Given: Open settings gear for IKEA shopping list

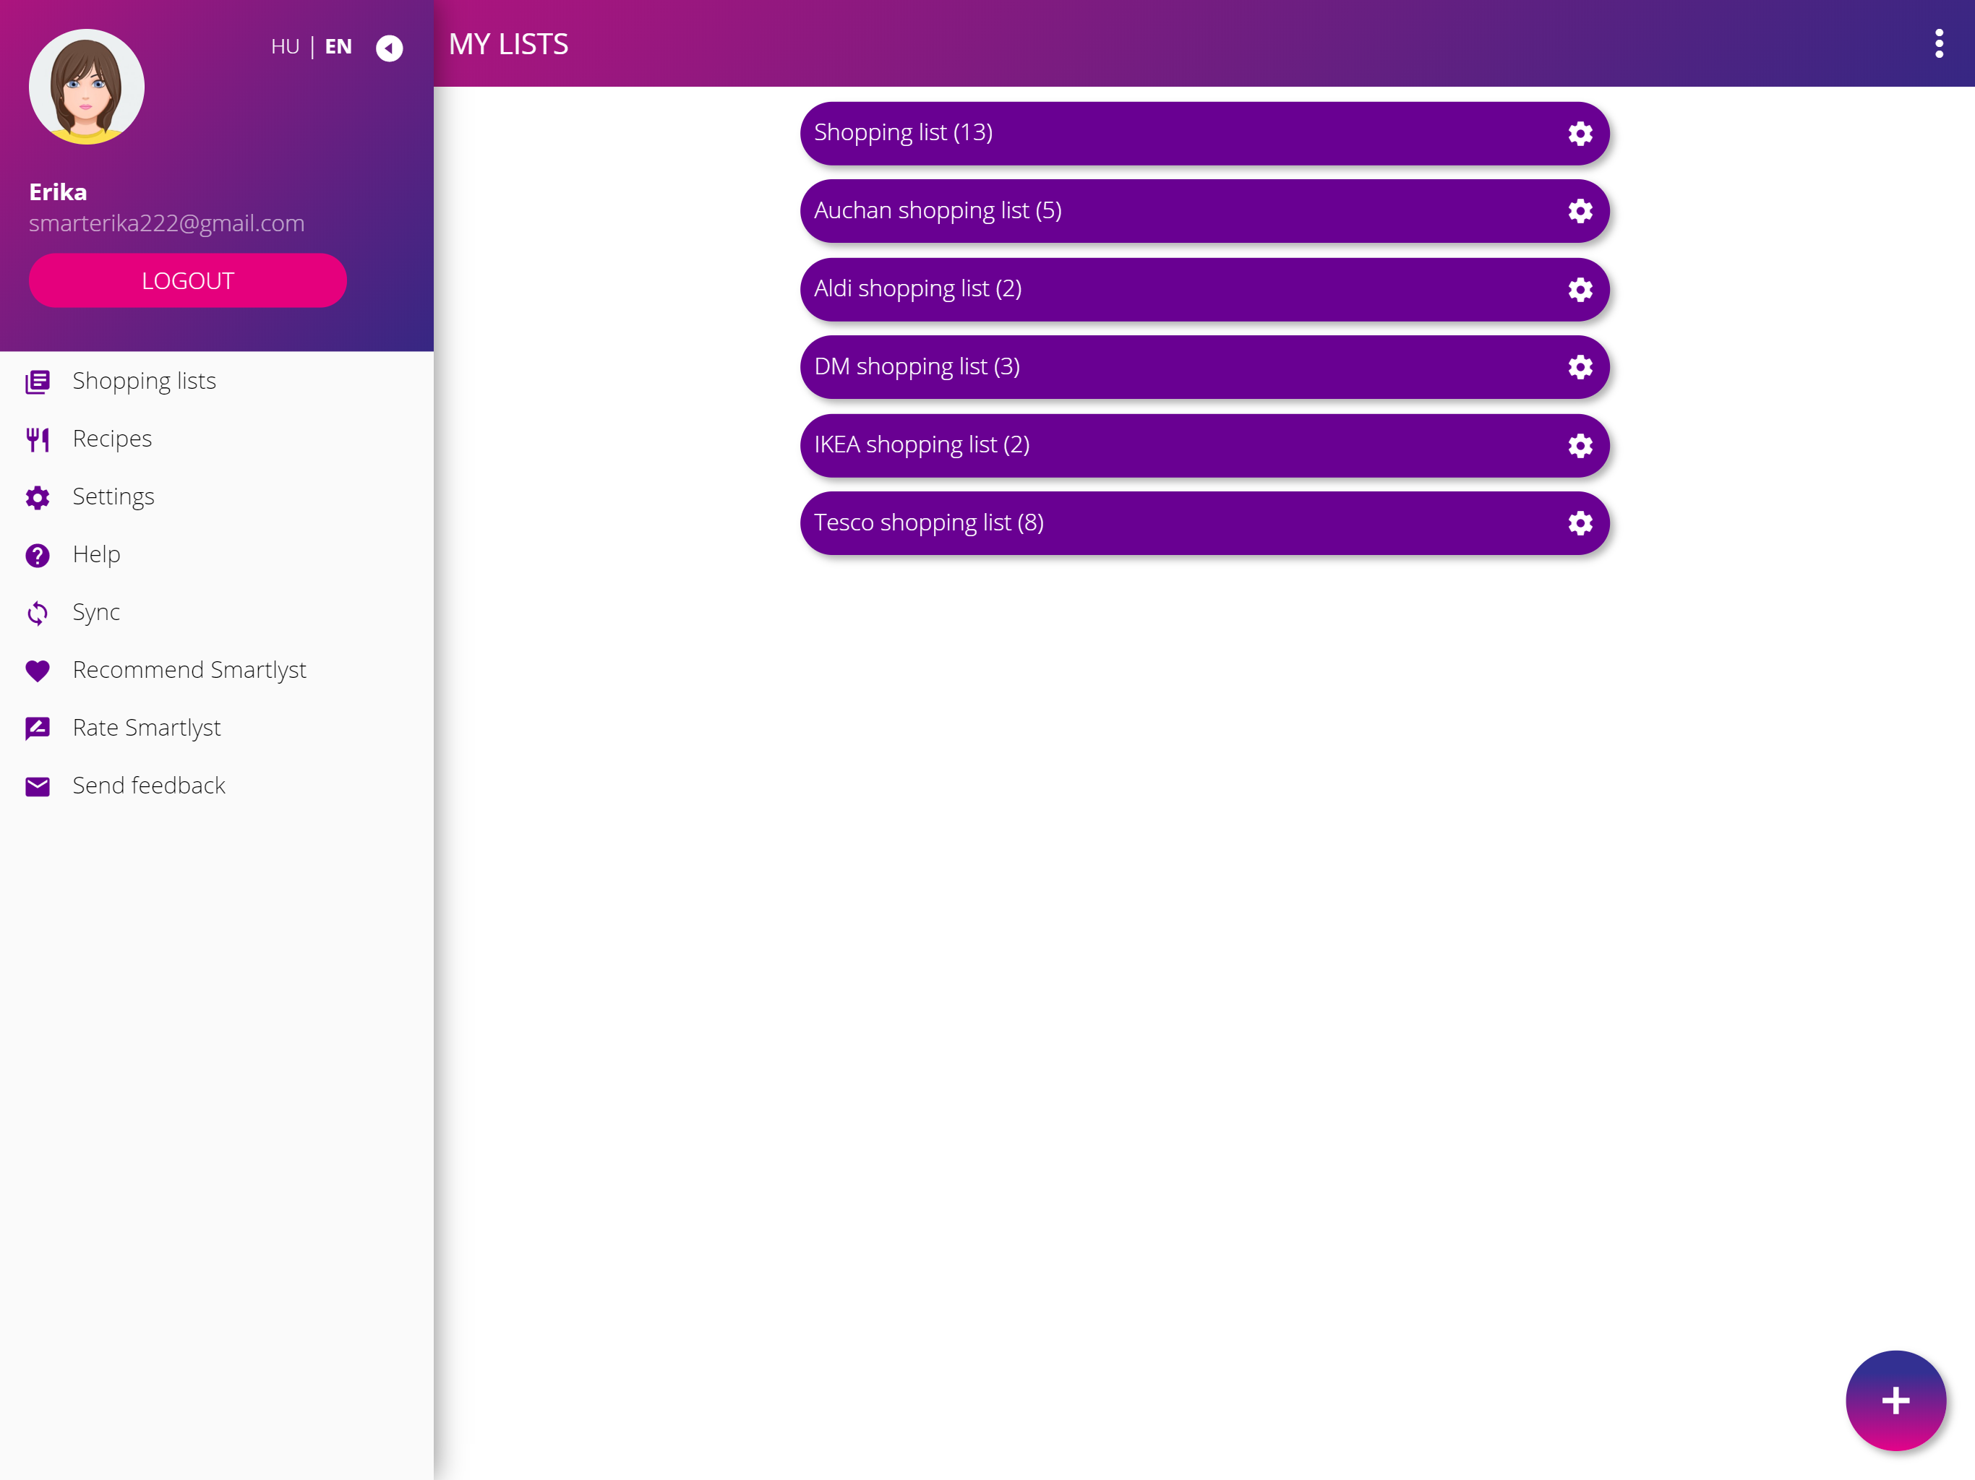Looking at the screenshot, I should point(1580,445).
